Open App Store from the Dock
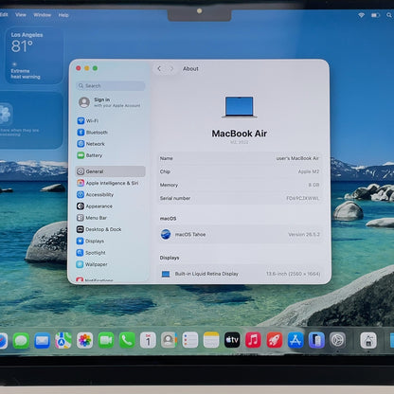 (295, 340)
